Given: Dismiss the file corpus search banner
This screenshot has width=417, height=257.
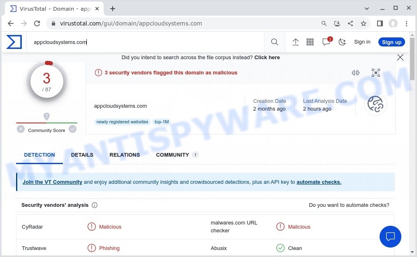Looking at the screenshot, I should point(400,58).
